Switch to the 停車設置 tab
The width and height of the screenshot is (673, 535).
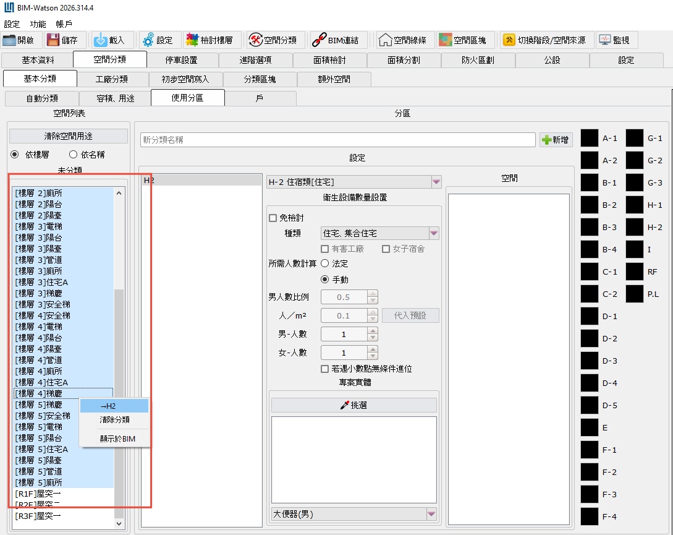(x=182, y=60)
